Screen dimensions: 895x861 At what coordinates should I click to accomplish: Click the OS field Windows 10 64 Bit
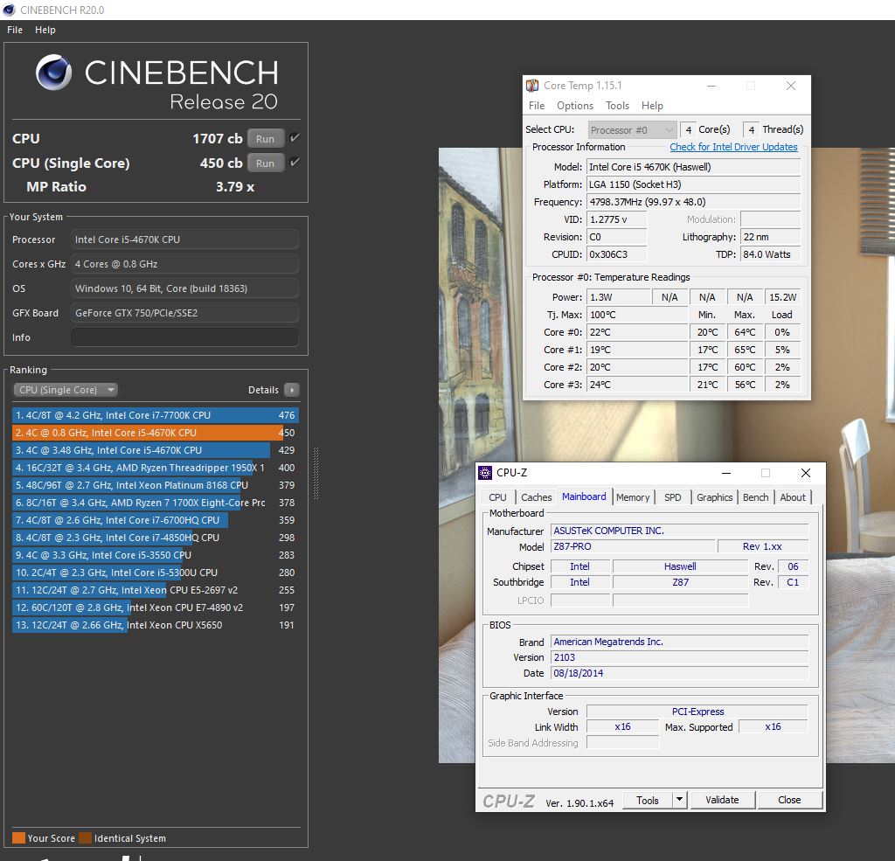[184, 288]
